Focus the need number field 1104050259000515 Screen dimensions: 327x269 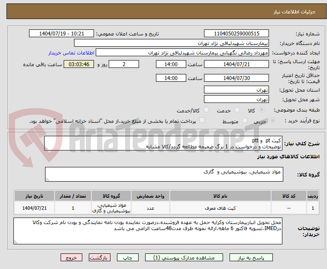[236, 34]
